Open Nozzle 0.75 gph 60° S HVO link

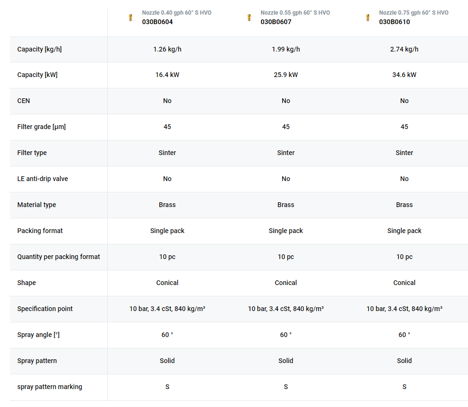[414, 13]
